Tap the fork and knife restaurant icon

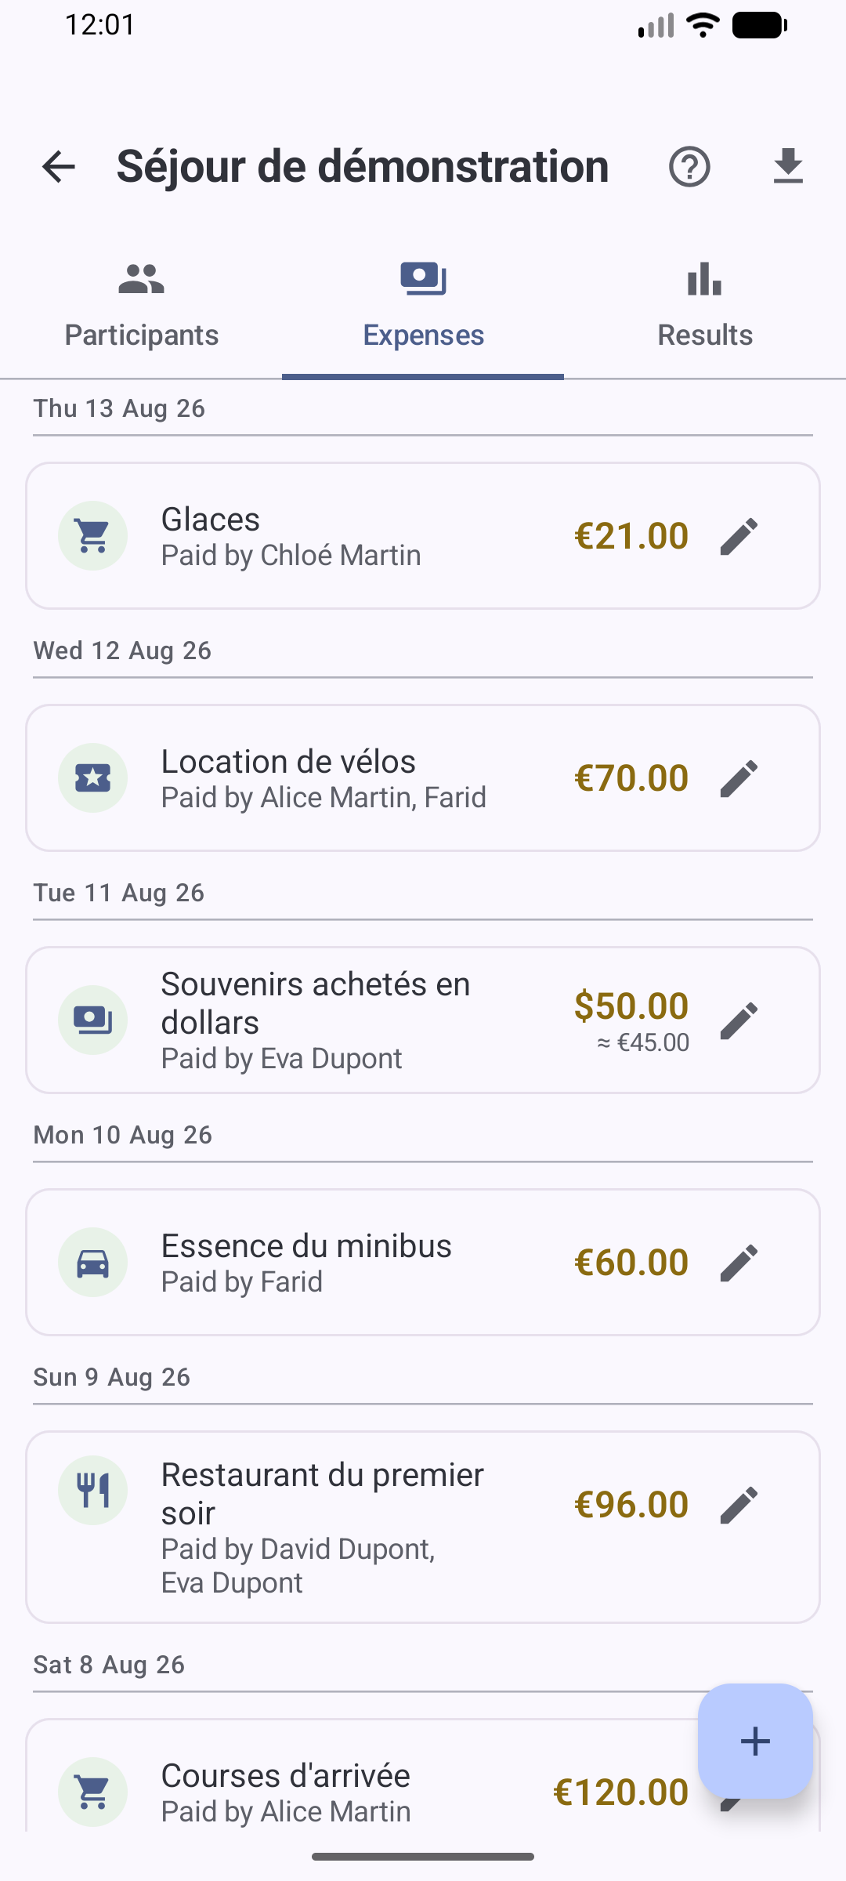92,1491
